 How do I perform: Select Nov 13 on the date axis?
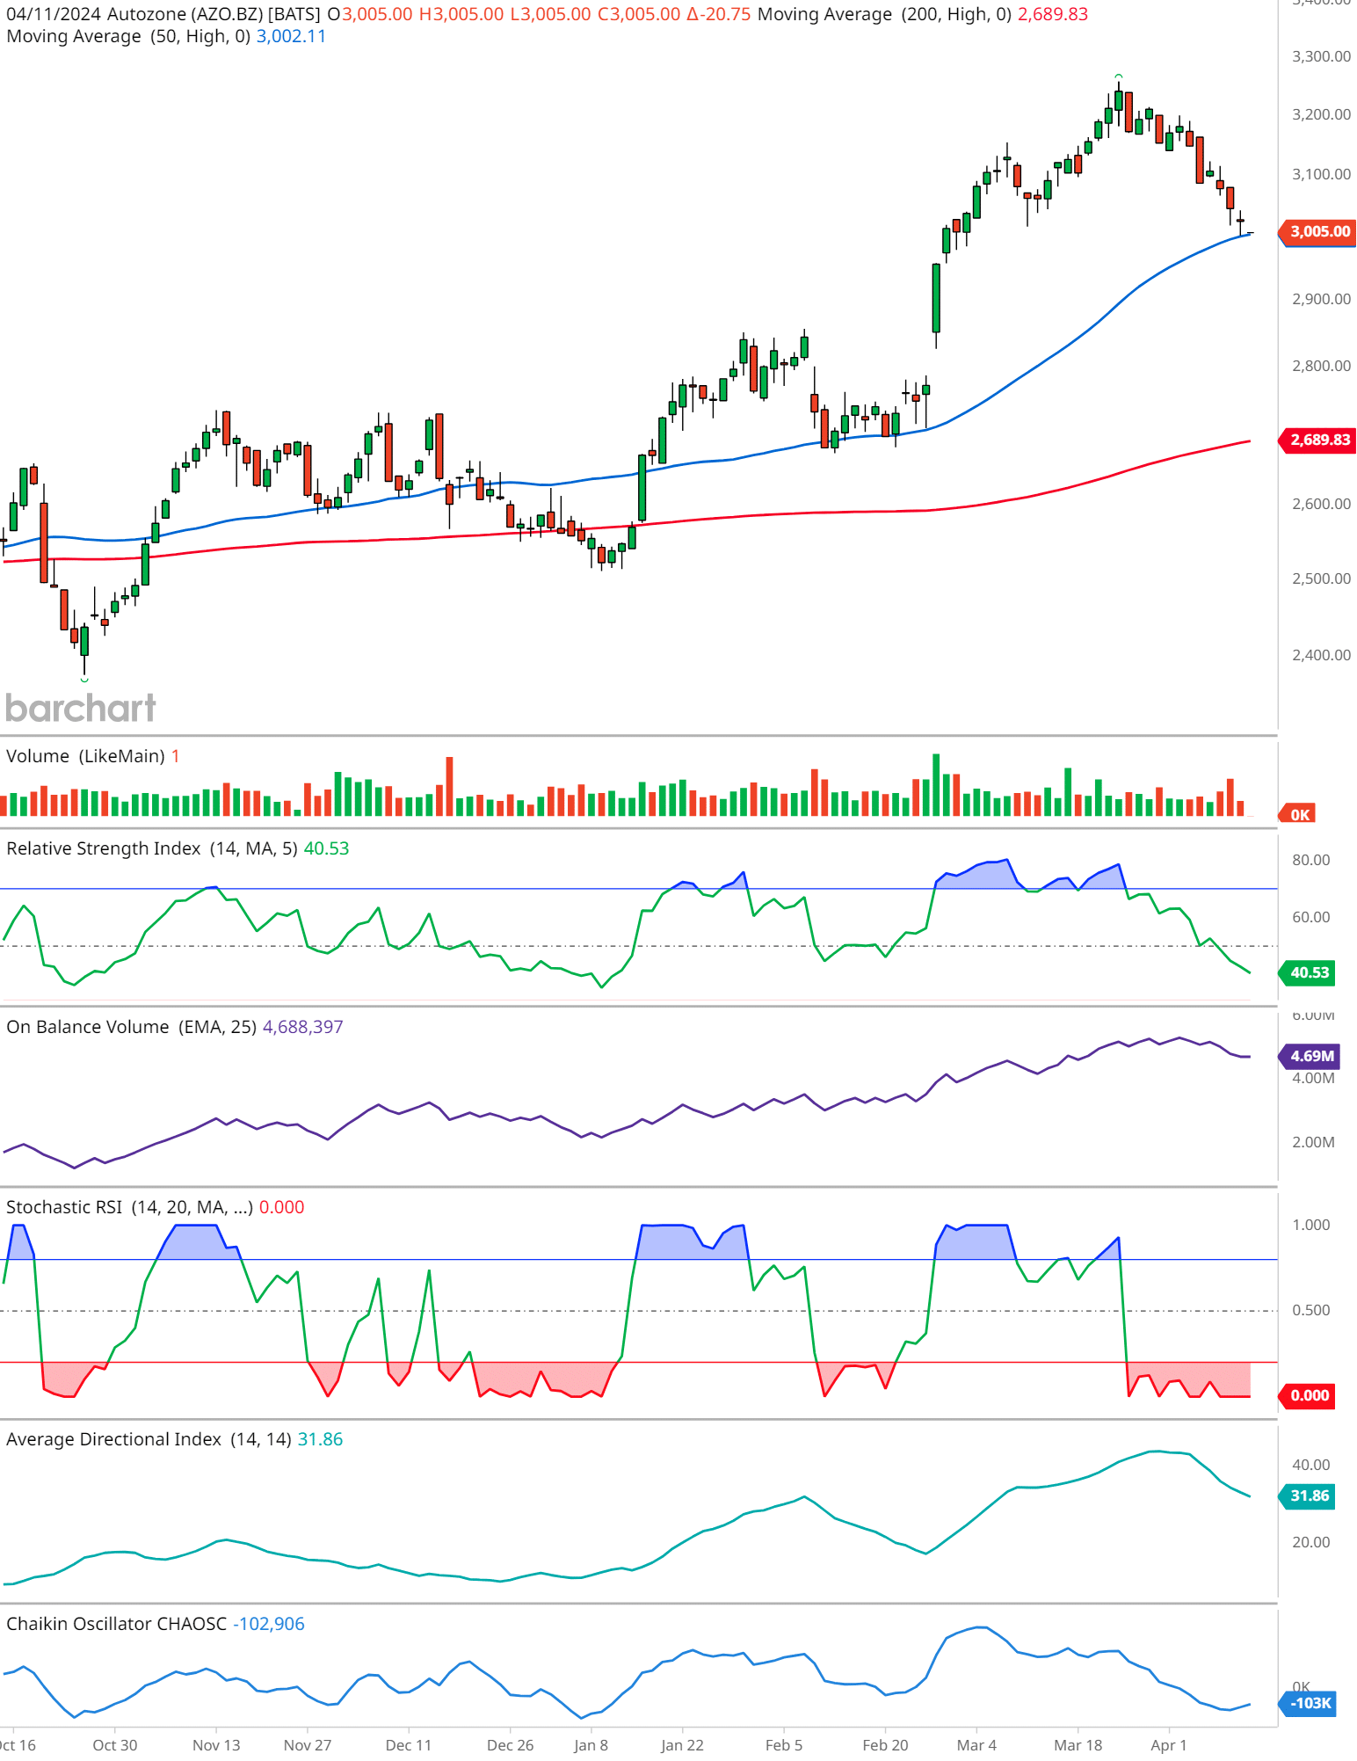point(216,1745)
